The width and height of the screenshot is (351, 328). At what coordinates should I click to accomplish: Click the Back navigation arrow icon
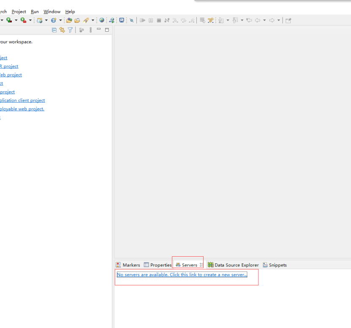point(258,20)
